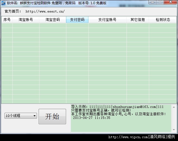Sort by the 序号 column header
The image size is (178, 141).
click(x=7, y=20)
